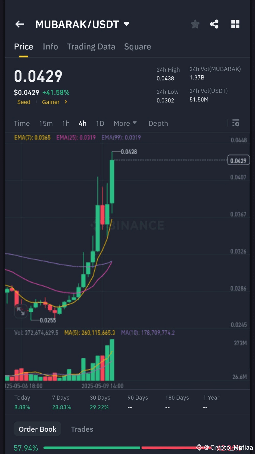
Task: Add MUBARAK/USDT to favorites with star
Action: [195, 24]
